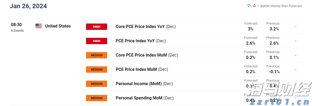Viewport: 312px width, 106px height.
Task: Open the Core PCE Price Index YoY event
Action: [146, 27]
